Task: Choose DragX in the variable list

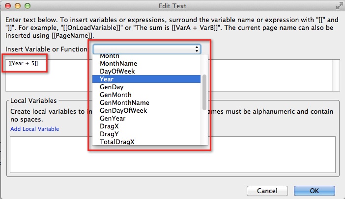Action: tap(108, 126)
